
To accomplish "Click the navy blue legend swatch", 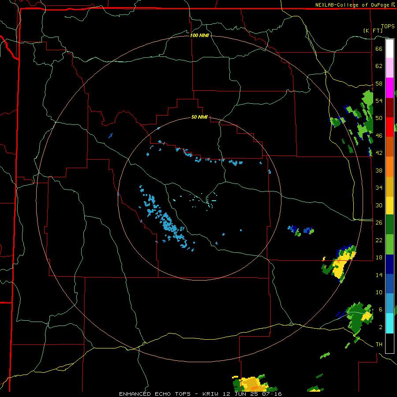I will click(x=390, y=264).
